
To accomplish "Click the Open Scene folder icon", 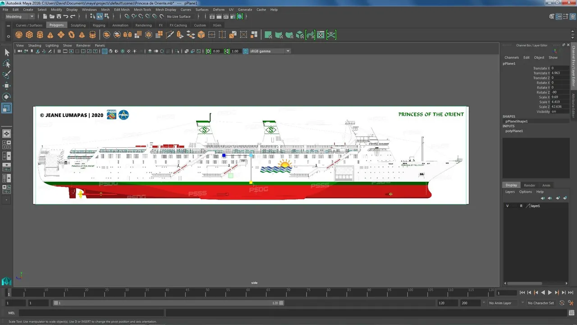I will click(x=52, y=16).
